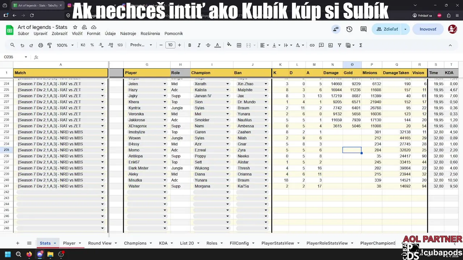The height and width of the screenshot is (260, 463).
Task: Star the Art of legends document
Action: tap(75, 27)
